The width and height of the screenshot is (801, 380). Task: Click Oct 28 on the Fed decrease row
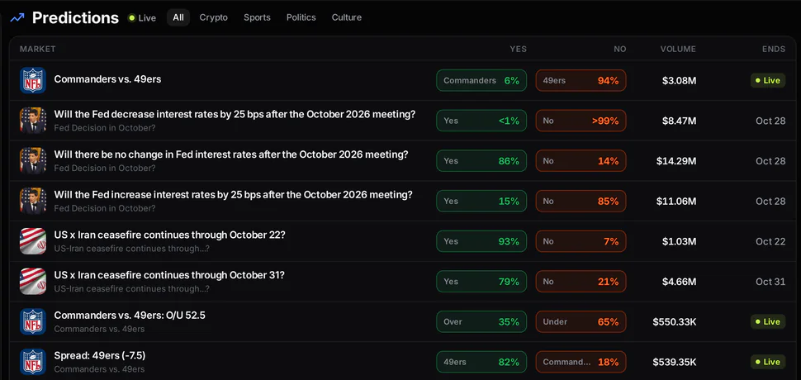[770, 121]
